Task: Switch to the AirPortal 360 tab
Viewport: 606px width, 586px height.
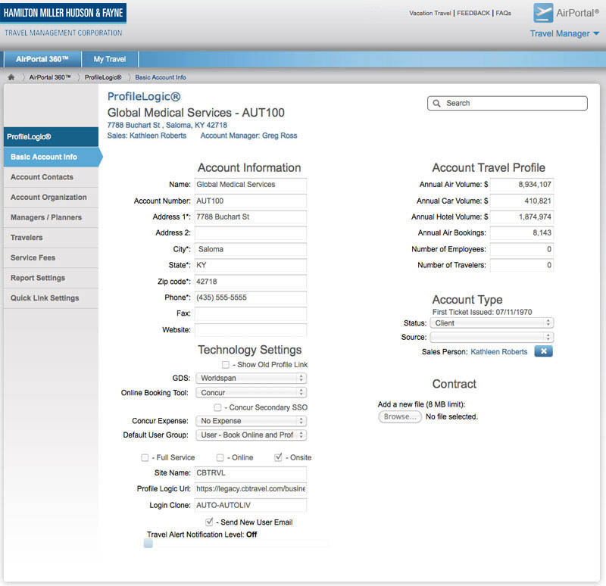Action: click(x=42, y=60)
